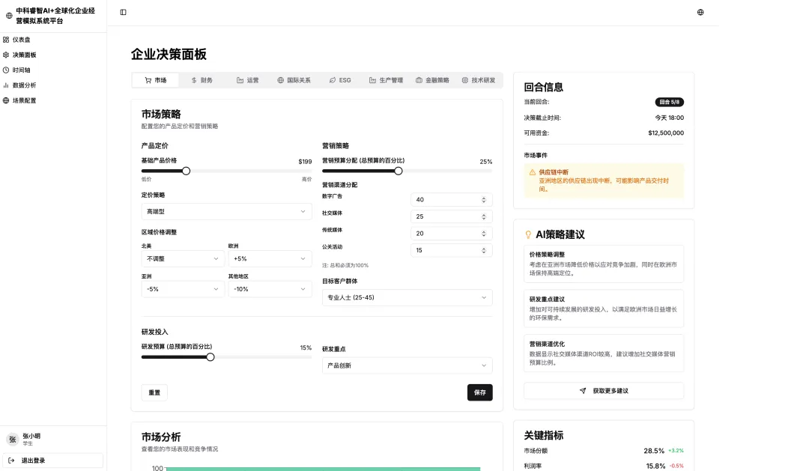Click the send icon on 获取更多建议
Image resolution: width=809 pixels, height=471 pixels.
(581, 390)
